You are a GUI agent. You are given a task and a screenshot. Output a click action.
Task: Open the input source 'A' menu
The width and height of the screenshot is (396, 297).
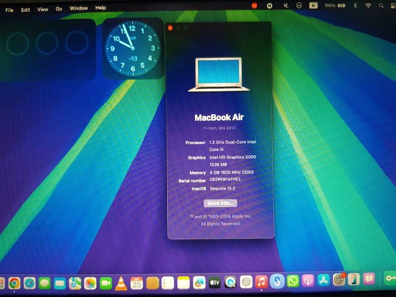click(313, 5)
